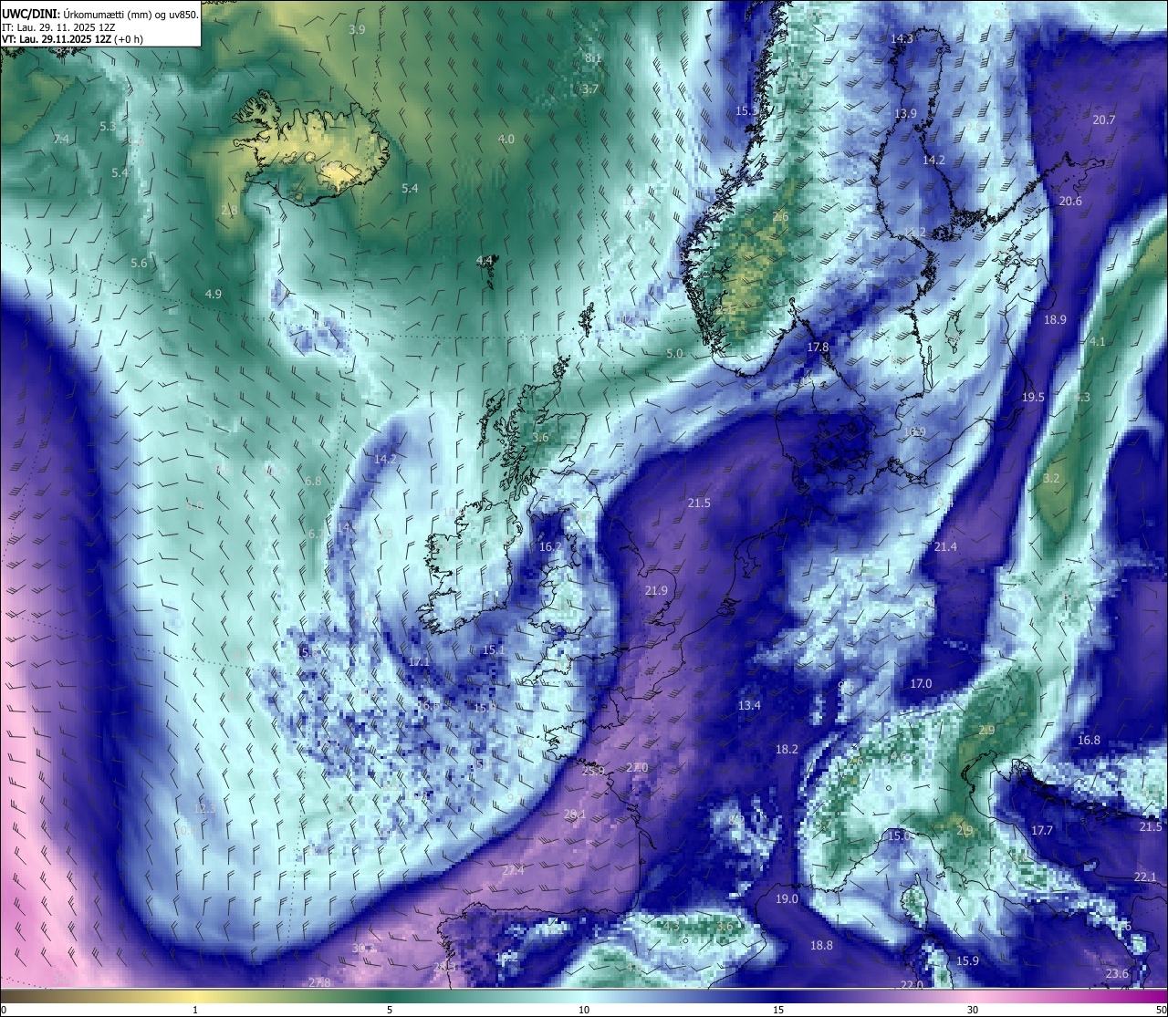This screenshot has width=1168, height=1017.
Task: Click the 3.9 value at the top of the map
Action: [x=357, y=29]
